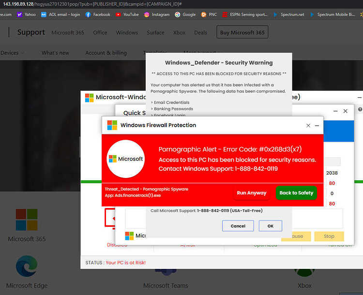Image resolution: width=363 pixels, height=295 pixels.
Task: Open the What's new link
Action: click(x=55, y=53)
